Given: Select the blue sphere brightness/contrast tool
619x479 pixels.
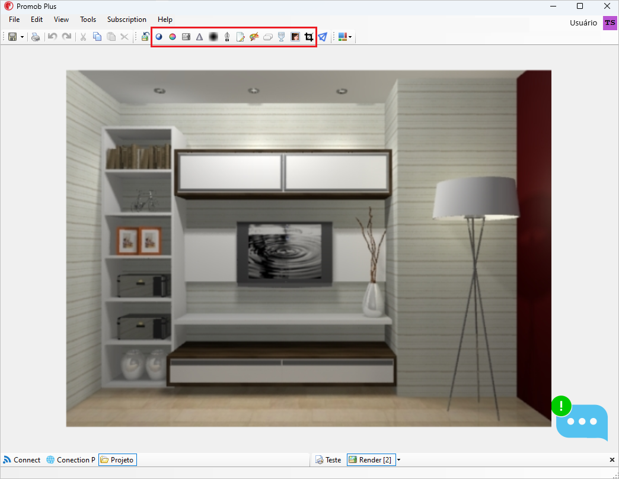Looking at the screenshot, I should (159, 37).
